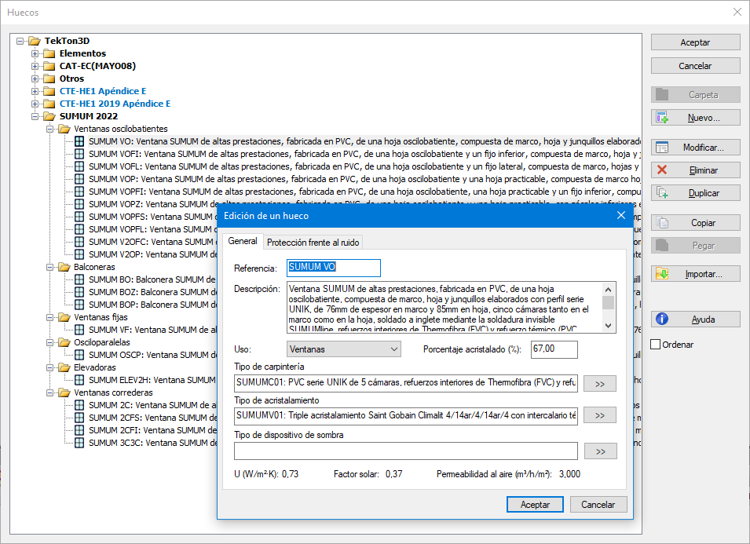This screenshot has width=750, height=544.
Task: Click the Descripción scrollbar thumb
Action: coord(609,302)
